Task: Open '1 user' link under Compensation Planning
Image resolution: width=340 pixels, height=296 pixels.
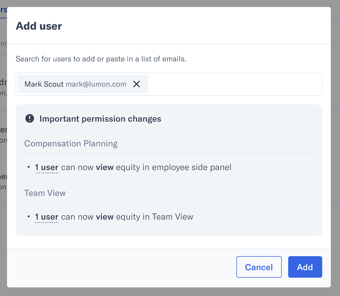Action: pos(47,167)
